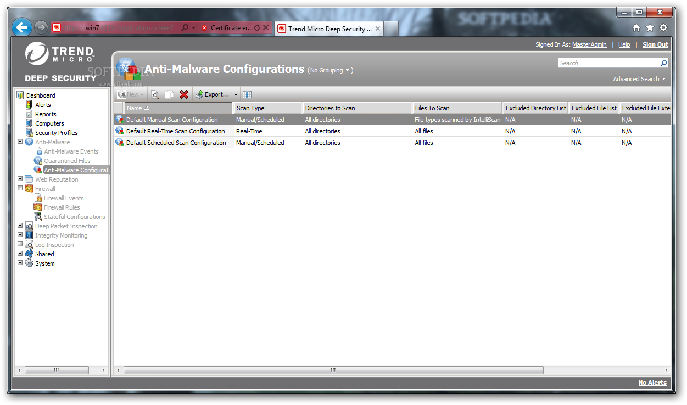Open the Advanced Search dropdown
The width and height of the screenshot is (687, 405).
[639, 79]
